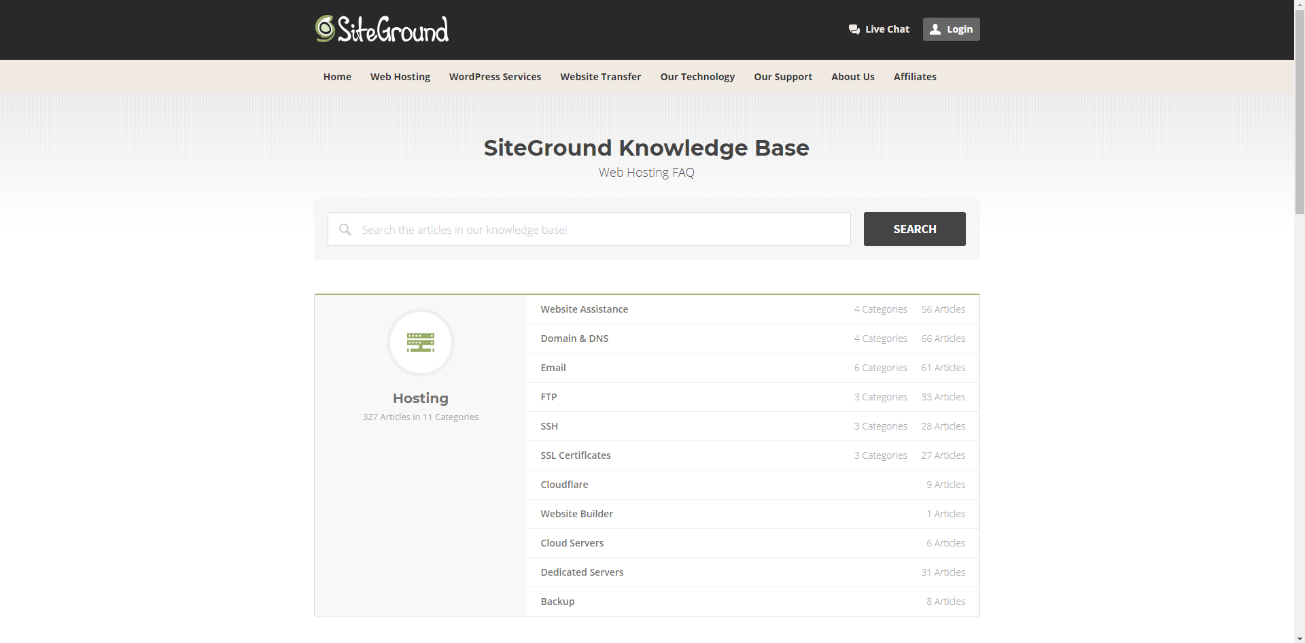This screenshot has height=643, width=1305.
Task: Click '61 Articles' in Email row
Action: (x=943, y=368)
